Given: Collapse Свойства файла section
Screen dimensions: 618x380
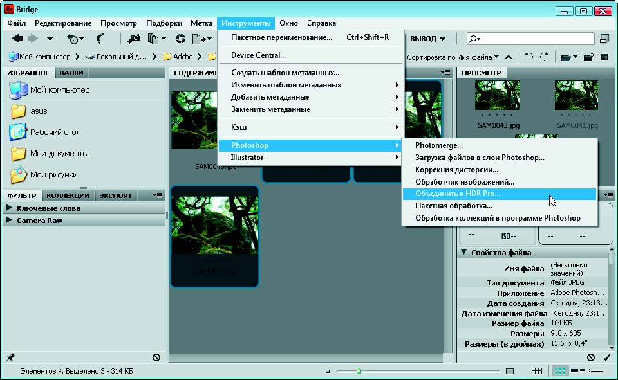Looking at the screenshot, I should 464,252.
